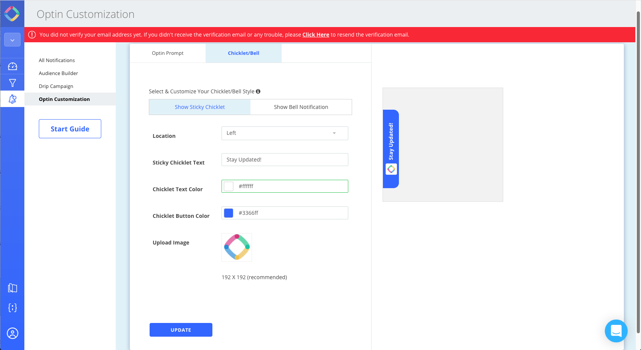
Task: Switch to the Chicklet/Bell tab
Action: (x=243, y=53)
